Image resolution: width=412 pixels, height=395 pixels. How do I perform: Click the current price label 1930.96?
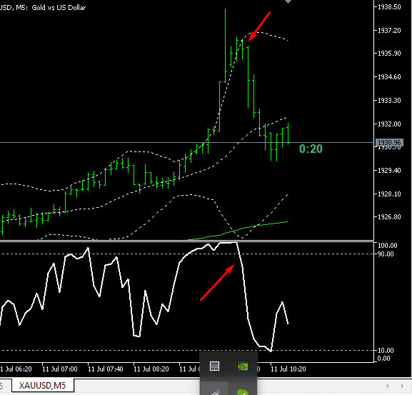(389, 142)
